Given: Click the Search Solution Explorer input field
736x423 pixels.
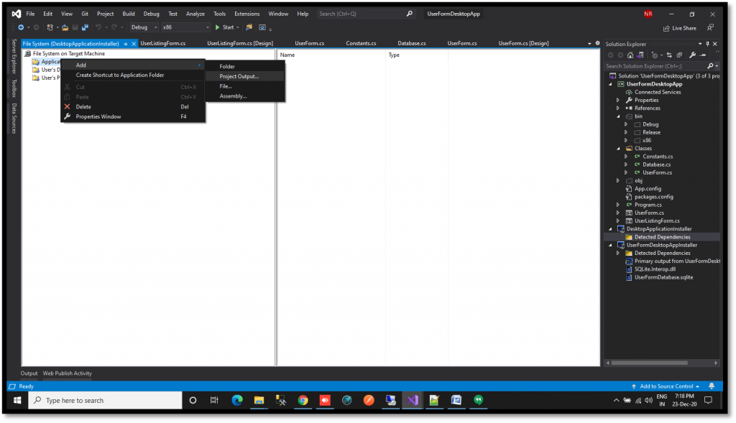Looking at the screenshot, I should coord(655,65).
